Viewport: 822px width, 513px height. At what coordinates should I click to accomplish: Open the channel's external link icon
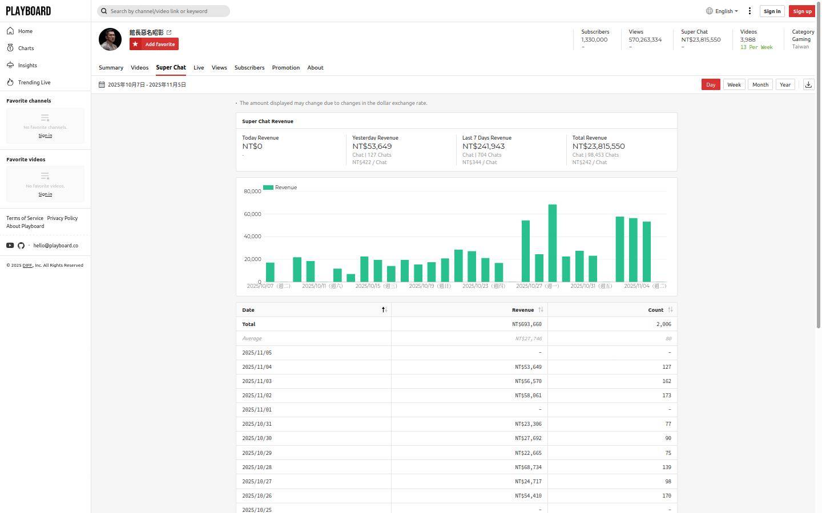(169, 32)
